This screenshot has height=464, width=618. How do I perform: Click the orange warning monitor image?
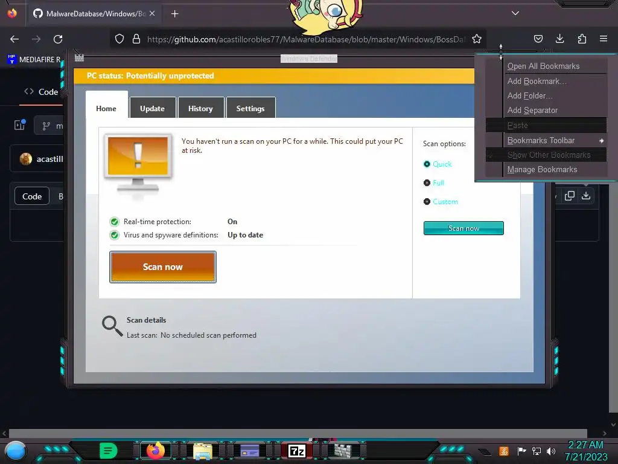click(138, 163)
